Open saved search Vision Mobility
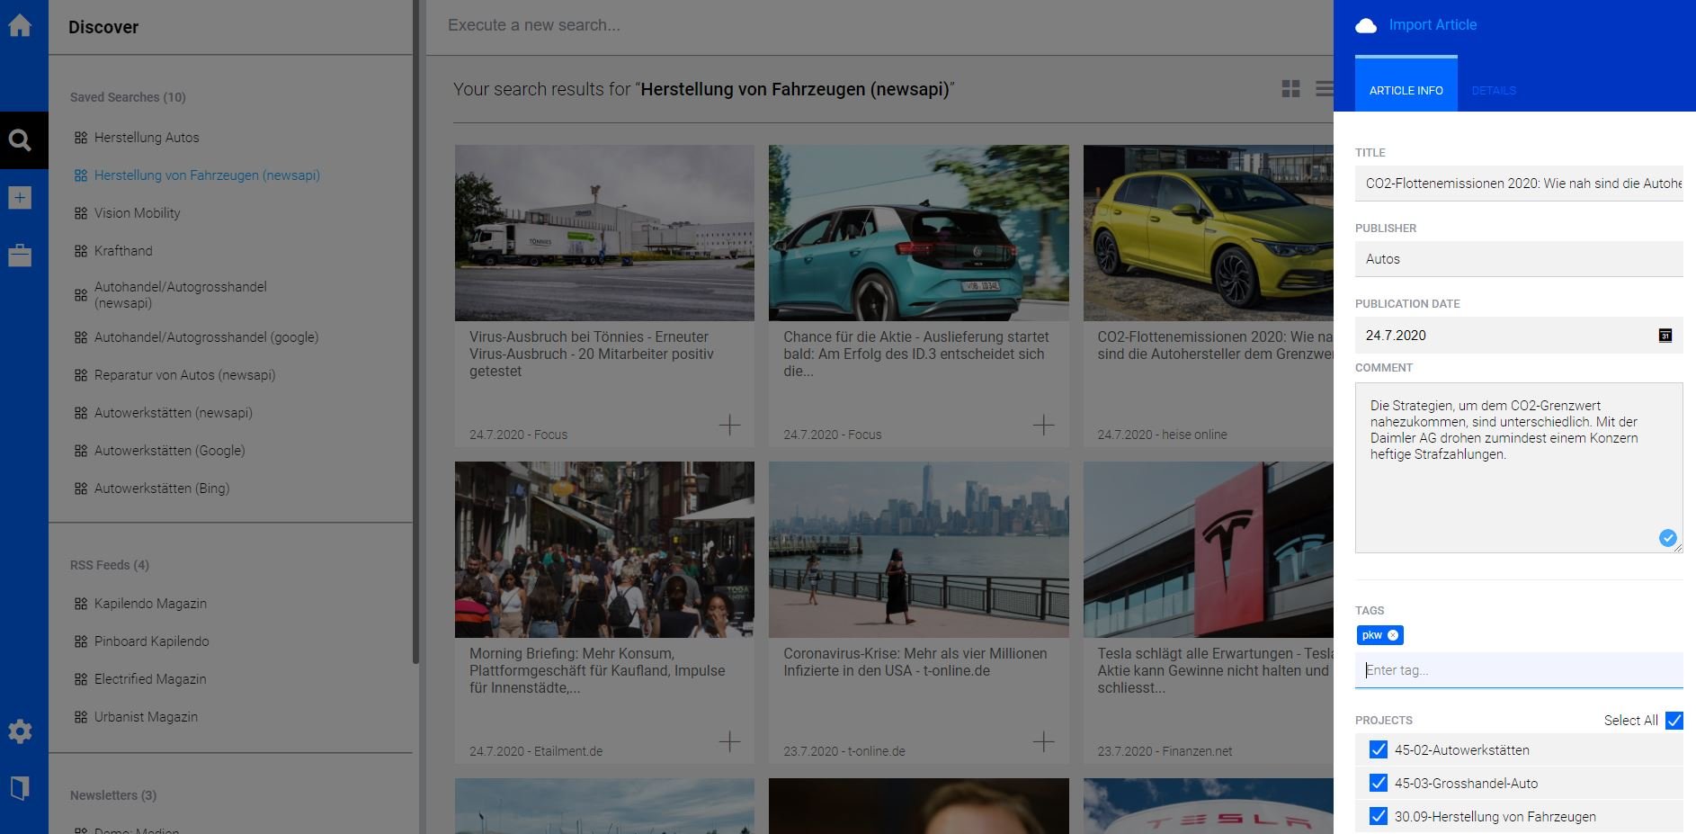Screen dimensions: 1696x834 (137, 213)
